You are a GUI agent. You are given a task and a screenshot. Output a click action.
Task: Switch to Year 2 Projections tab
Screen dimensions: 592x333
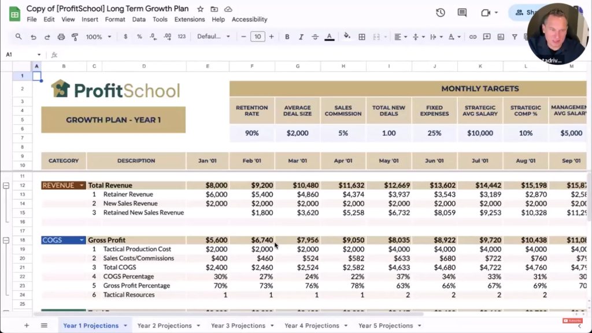pos(165,325)
